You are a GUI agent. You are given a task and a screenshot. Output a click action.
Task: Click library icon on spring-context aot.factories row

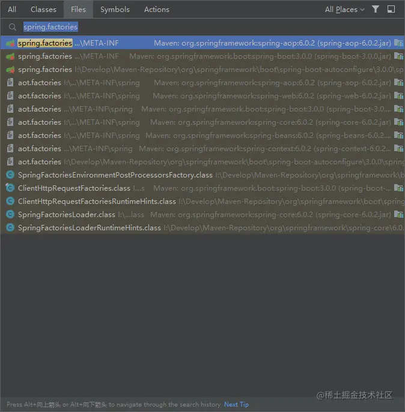click(x=398, y=149)
